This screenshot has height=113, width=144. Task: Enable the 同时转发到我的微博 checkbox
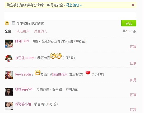13,23
